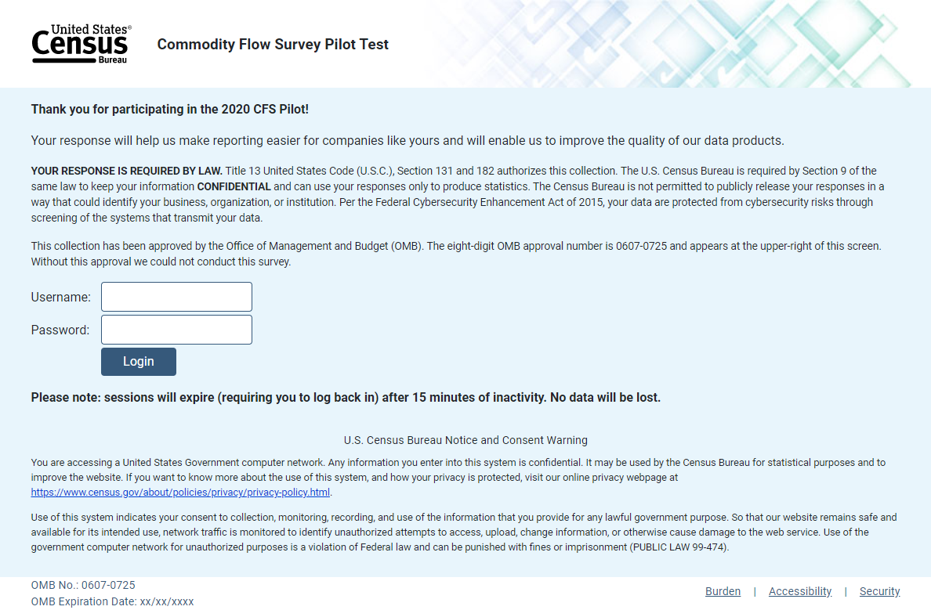Open the census.gov privacy-policy link
The height and width of the screenshot is (610, 931).
pos(180,492)
